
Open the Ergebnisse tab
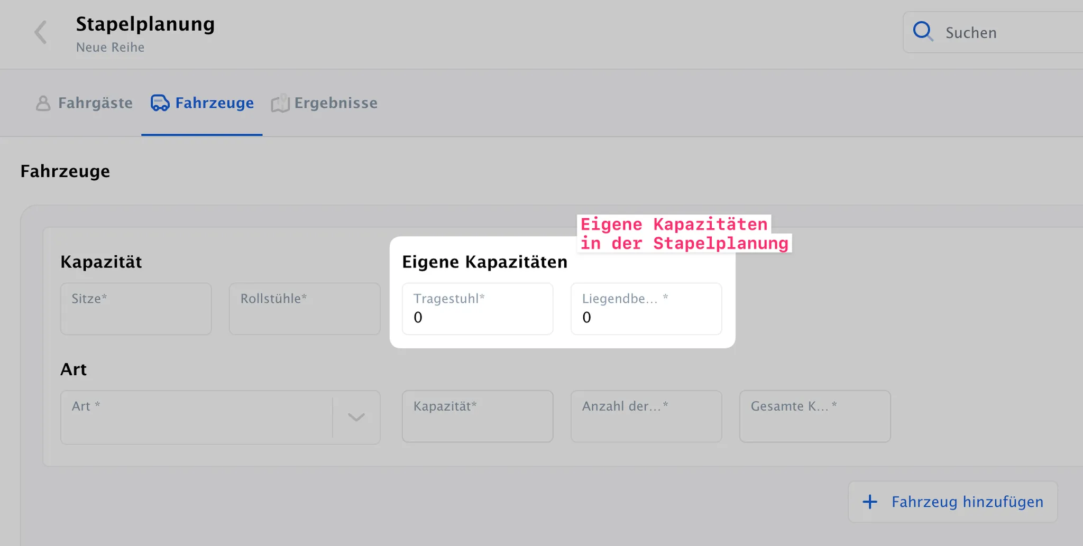coord(324,103)
